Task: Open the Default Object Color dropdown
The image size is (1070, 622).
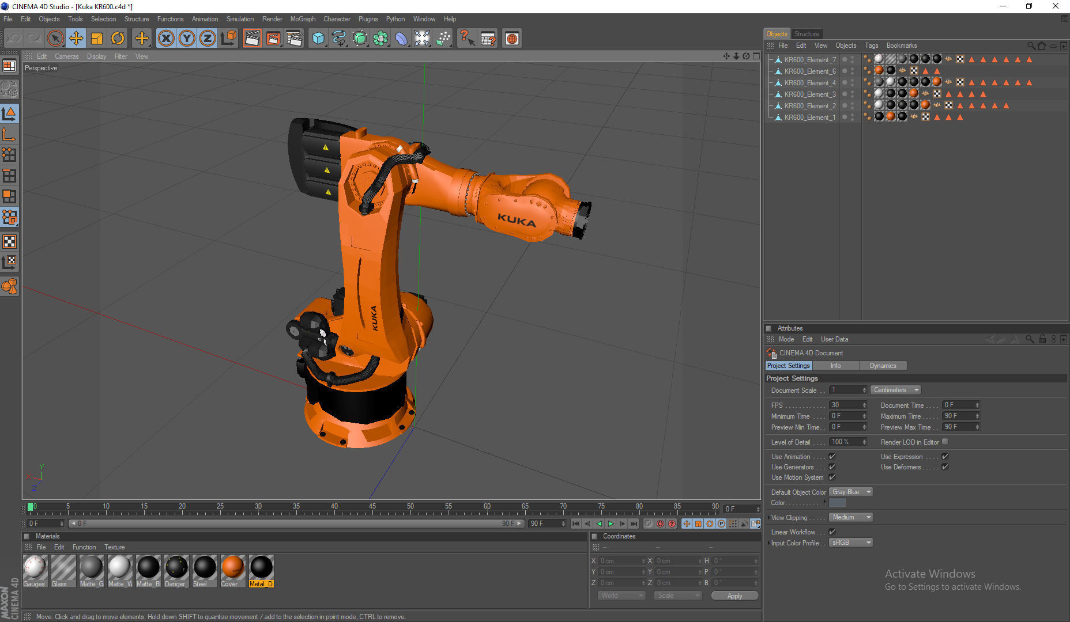Action: pos(851,492)
